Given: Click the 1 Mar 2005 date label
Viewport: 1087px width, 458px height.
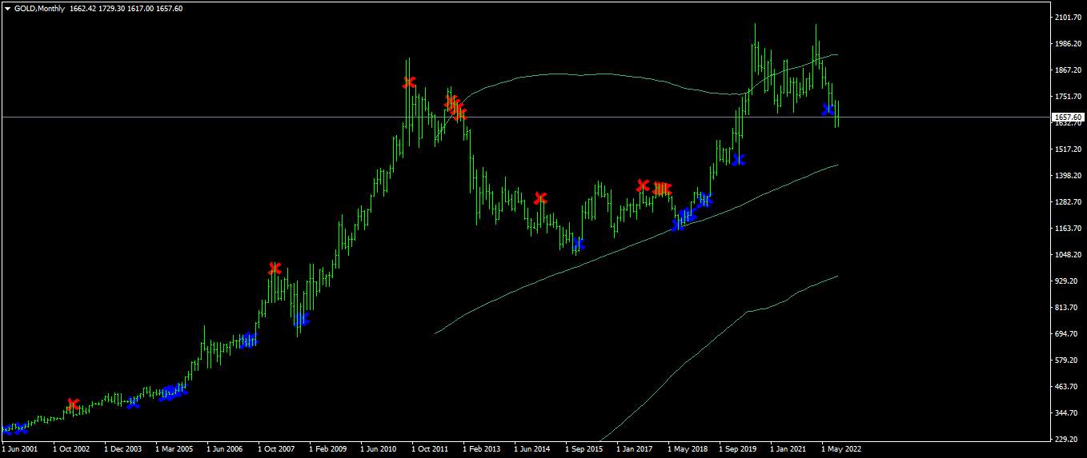Looking at the screenshot, I should (x=174, y=449).
